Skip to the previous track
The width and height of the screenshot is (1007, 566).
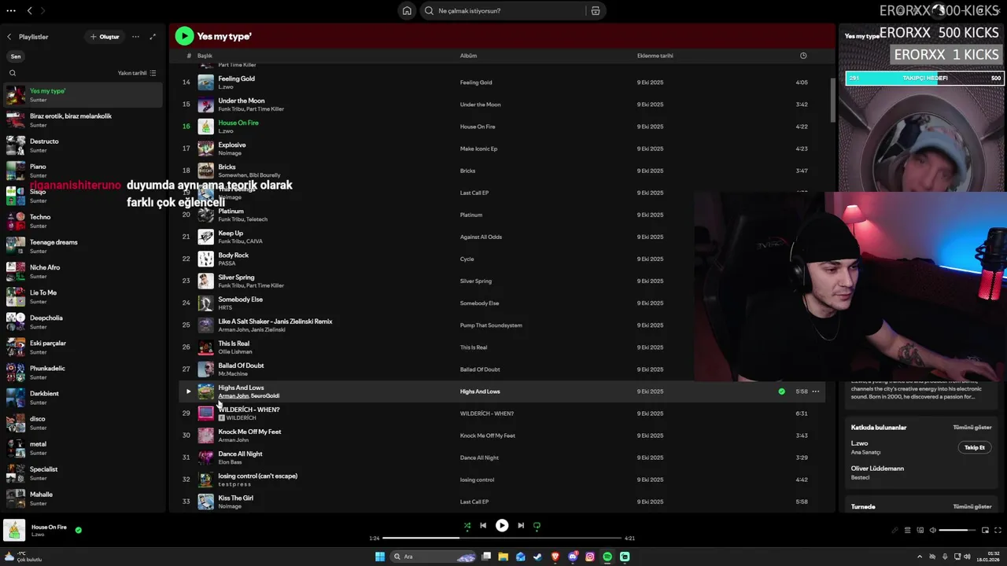point(483,525)
